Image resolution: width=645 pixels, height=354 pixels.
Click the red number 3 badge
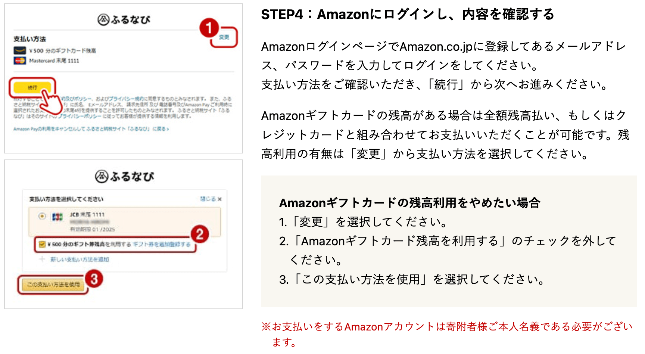pos(94,279)
